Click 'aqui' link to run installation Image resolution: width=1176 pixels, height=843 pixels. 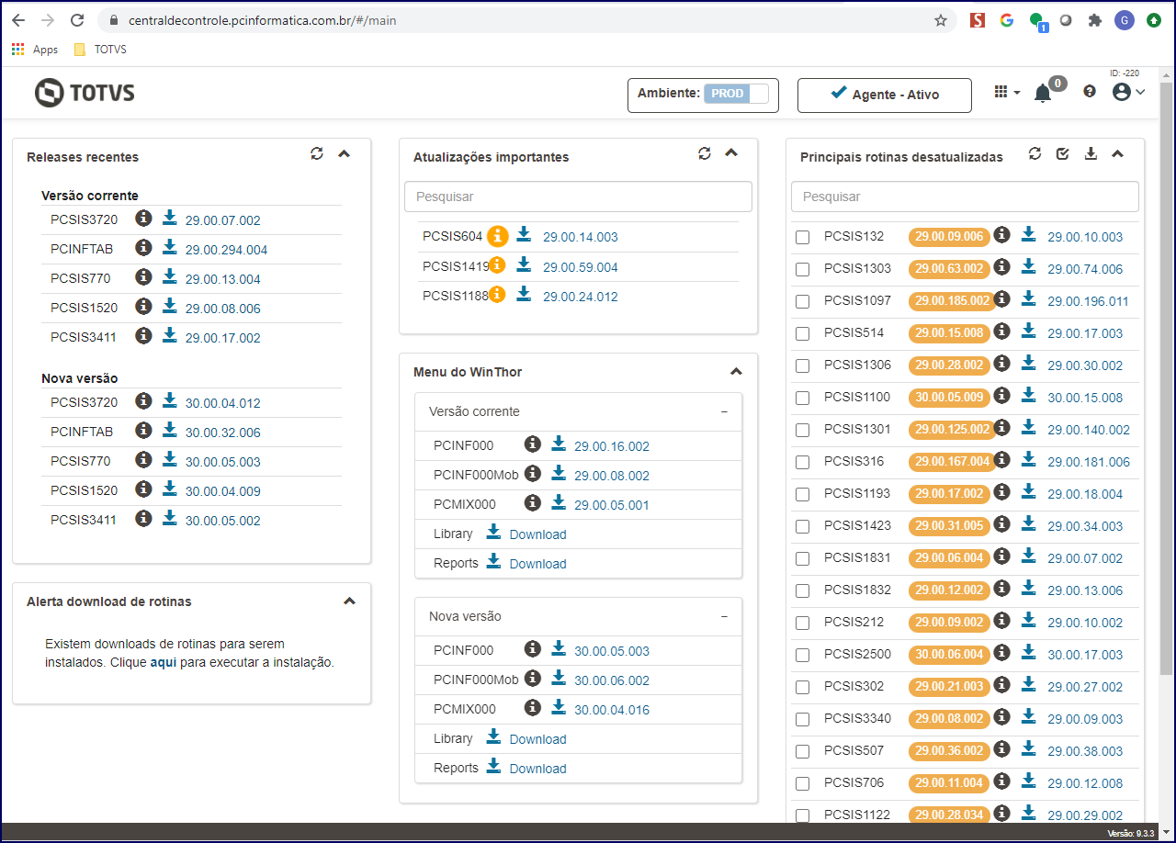163,662
